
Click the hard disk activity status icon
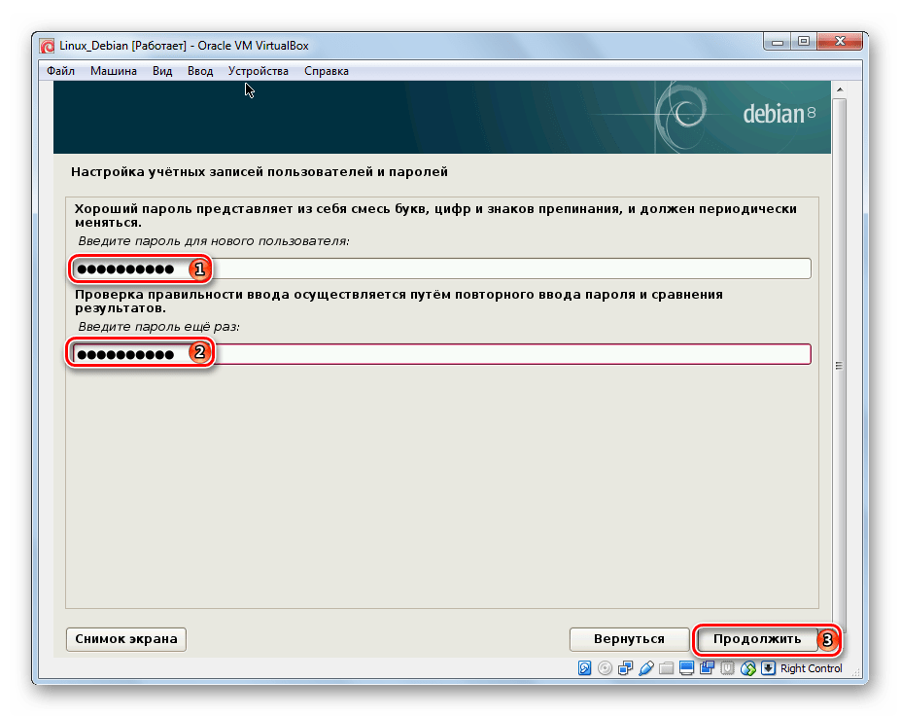[585, 668]
